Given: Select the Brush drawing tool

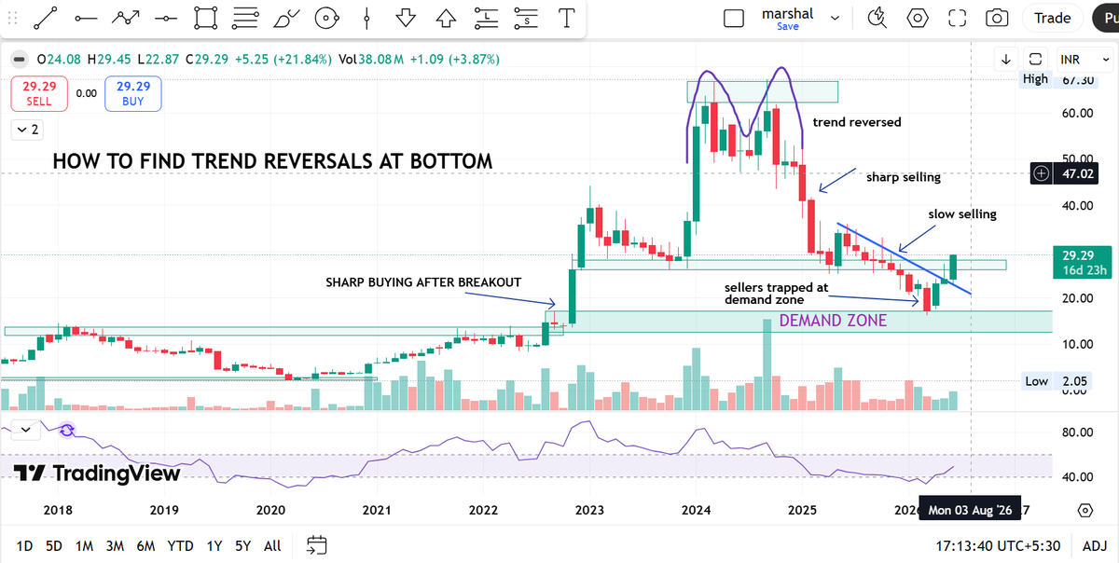Looking at the screenshot, I should pos(287,18).
